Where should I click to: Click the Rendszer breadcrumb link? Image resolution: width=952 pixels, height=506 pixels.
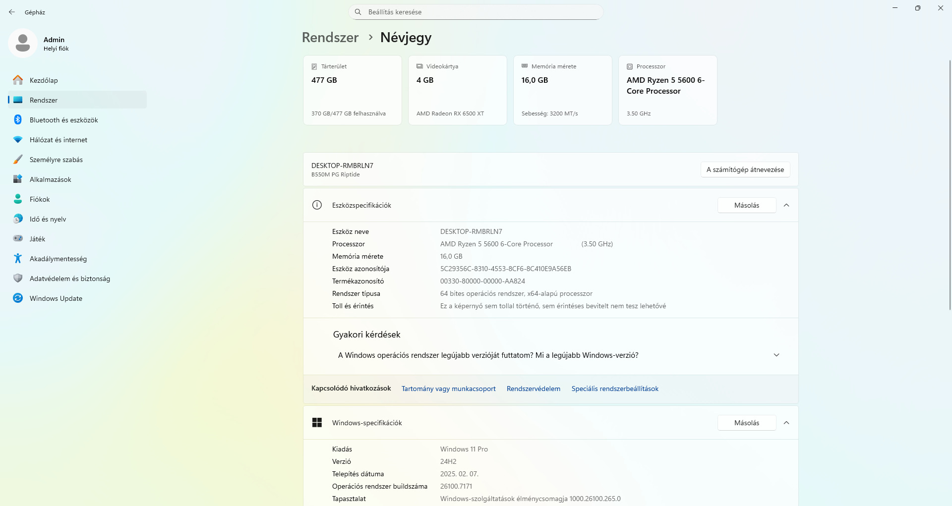(330, 38)
